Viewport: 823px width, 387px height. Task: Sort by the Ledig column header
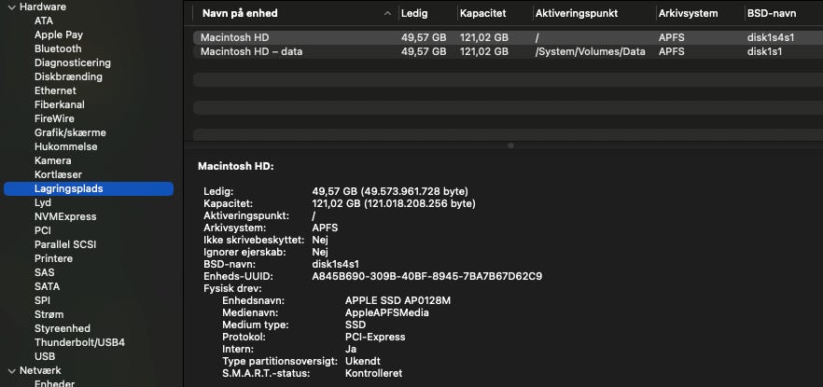[414, 14]
